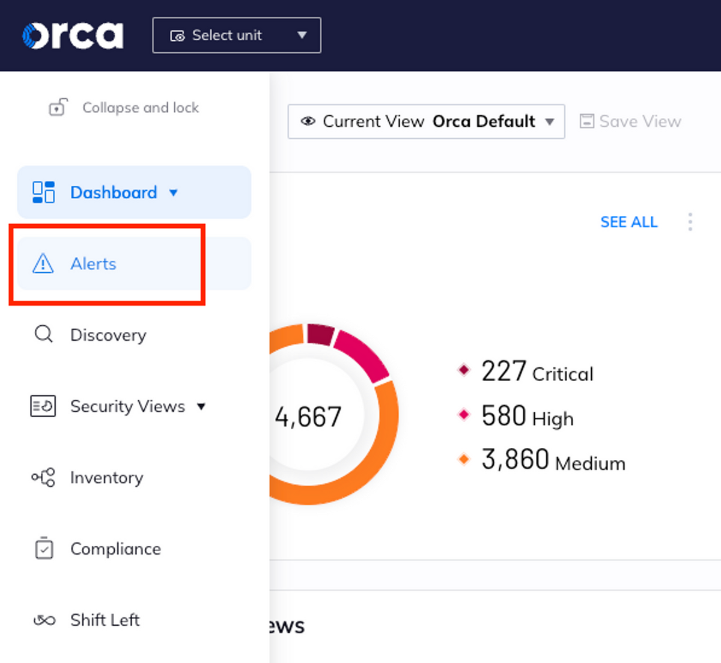
Task: Expand the Dashboard menu
Action: click(x=173, y=192)
